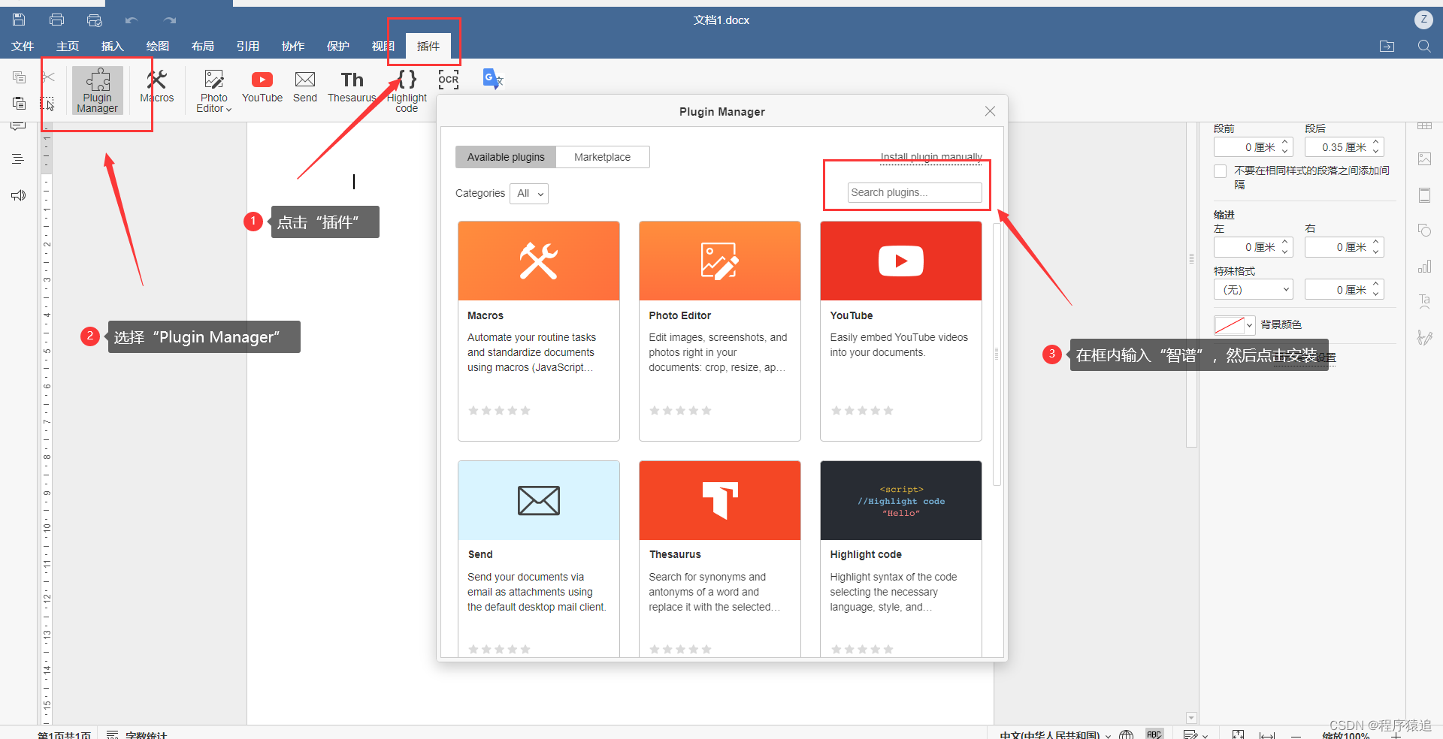
Task: Click the Macros plugin card
Action: pos(539,330)
